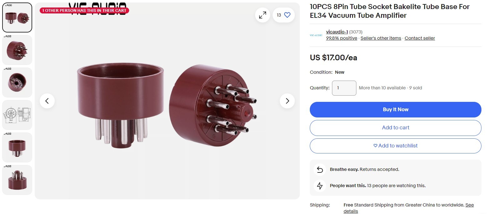Show the second thumbnail with pins view
The width and height of the screenshot is (488, 214).
(17, 50)
